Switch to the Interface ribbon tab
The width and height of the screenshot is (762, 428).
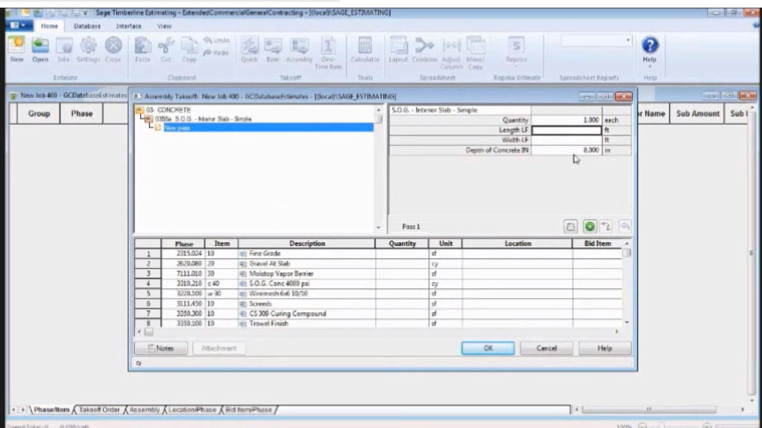click(x=128, y=27)
